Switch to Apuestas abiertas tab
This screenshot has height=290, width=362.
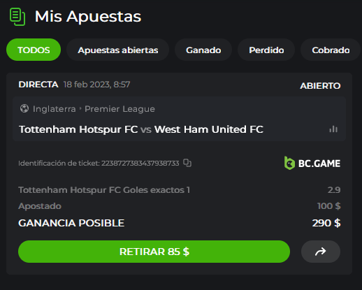pyautogui.click(x=118, y=50)
